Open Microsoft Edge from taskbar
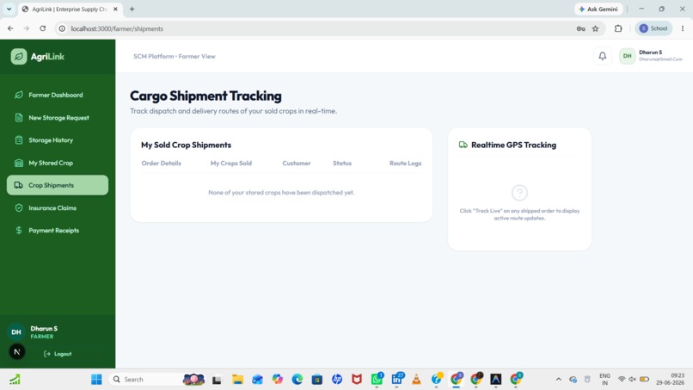693x390 pixels. point(297,380)
